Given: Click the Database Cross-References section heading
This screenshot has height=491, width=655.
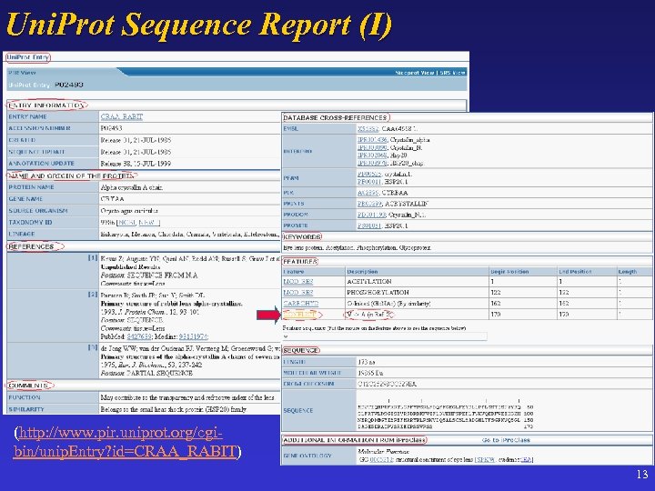Looking at the screenshot, I should click(335, 117).
